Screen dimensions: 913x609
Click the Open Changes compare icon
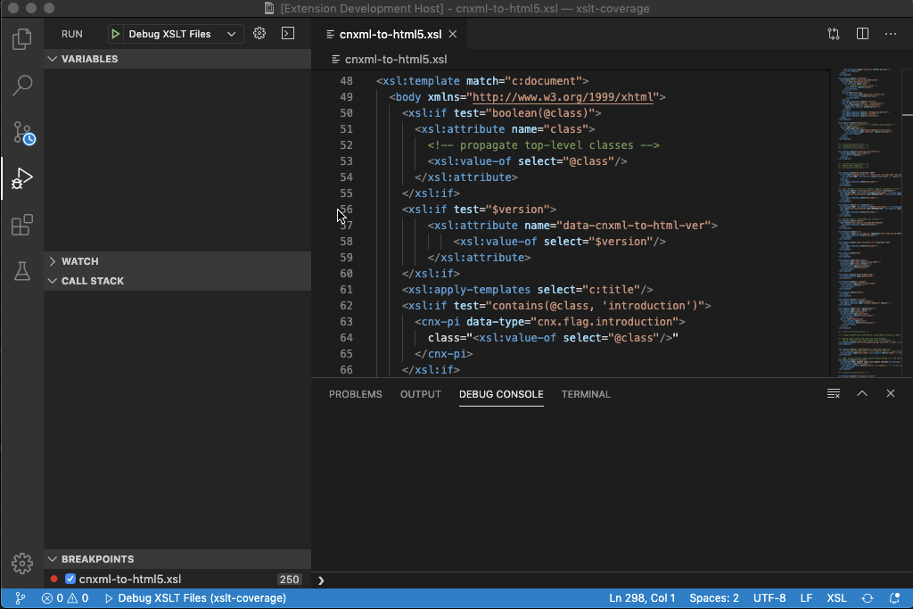click(x=834, y=34)
